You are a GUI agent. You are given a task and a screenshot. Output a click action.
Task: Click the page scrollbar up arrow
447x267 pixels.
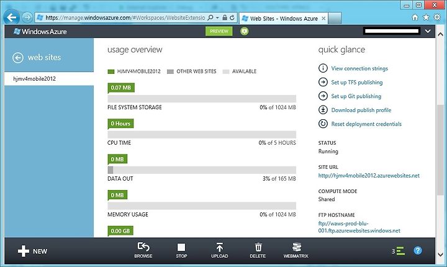(440, 35)
